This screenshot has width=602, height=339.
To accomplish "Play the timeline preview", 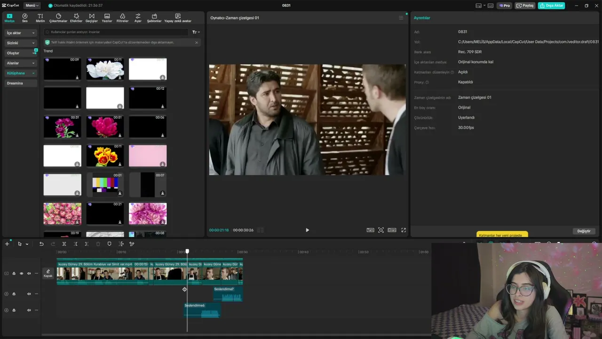I will [307, 230].
